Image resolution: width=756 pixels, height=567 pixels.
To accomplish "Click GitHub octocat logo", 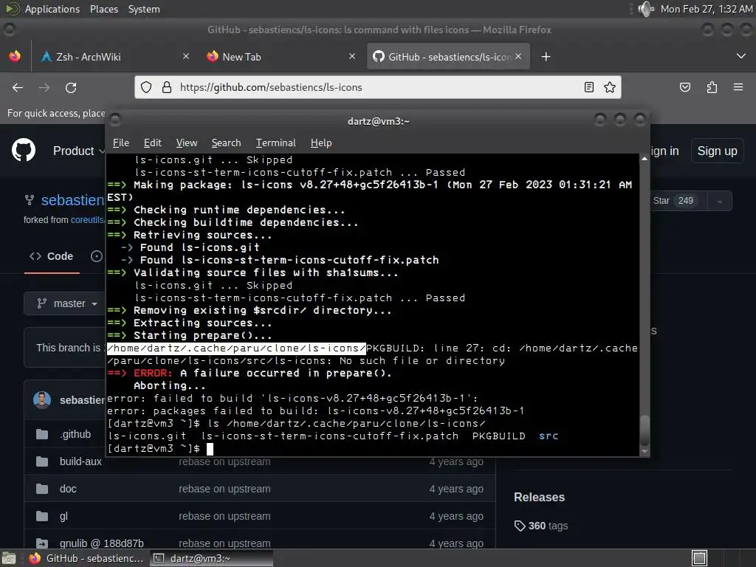I will tap(24, 150).
